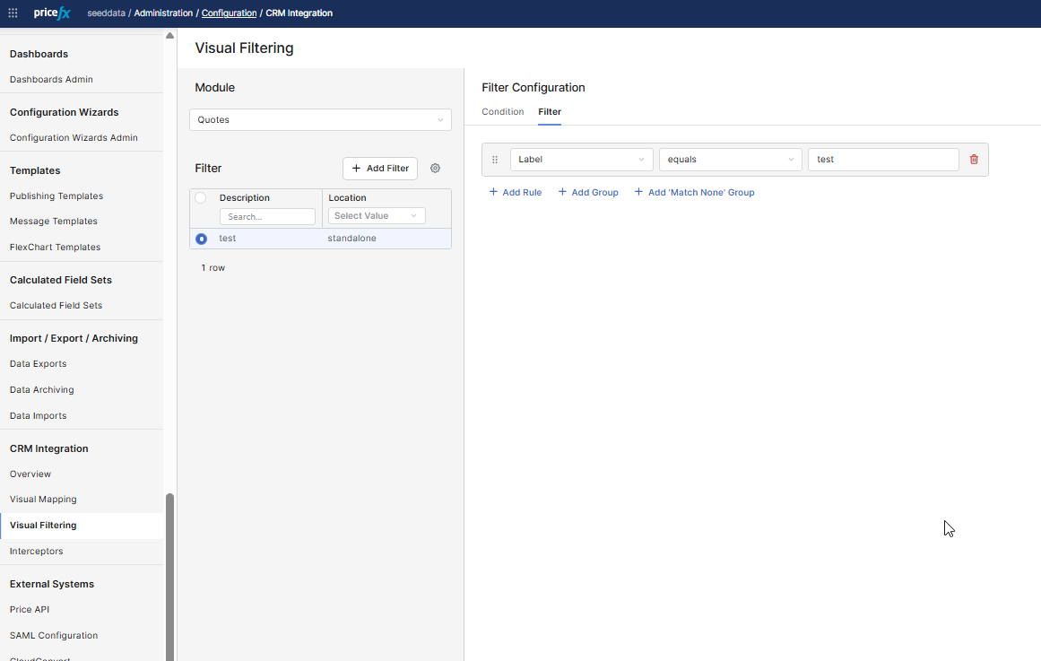Grab the rule drag handle icon
This screenshot has height=661, width=1041.
coord(494,160)
